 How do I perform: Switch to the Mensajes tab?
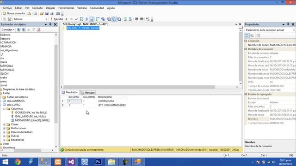click(87, 93)
